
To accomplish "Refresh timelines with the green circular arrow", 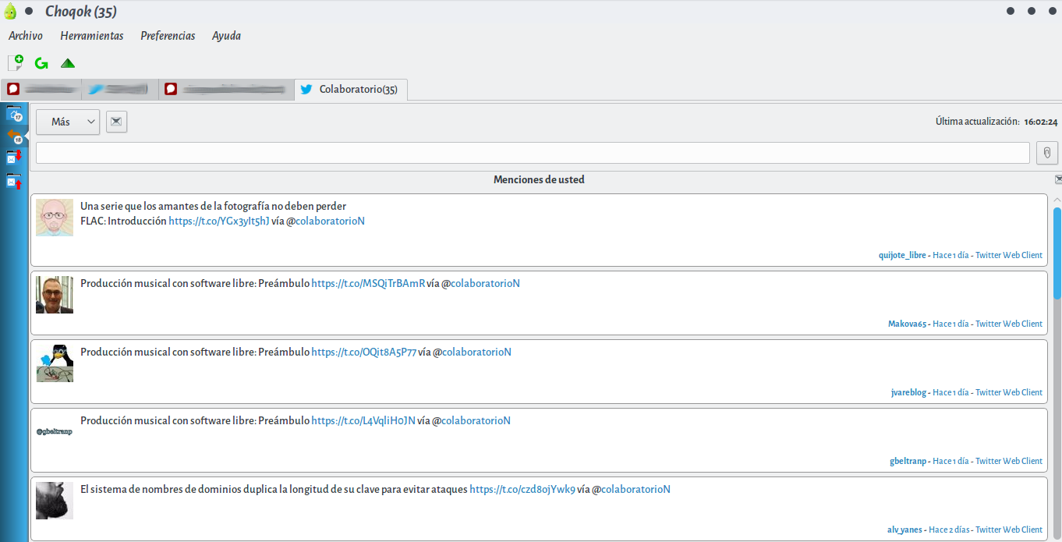I will (41, 63).
